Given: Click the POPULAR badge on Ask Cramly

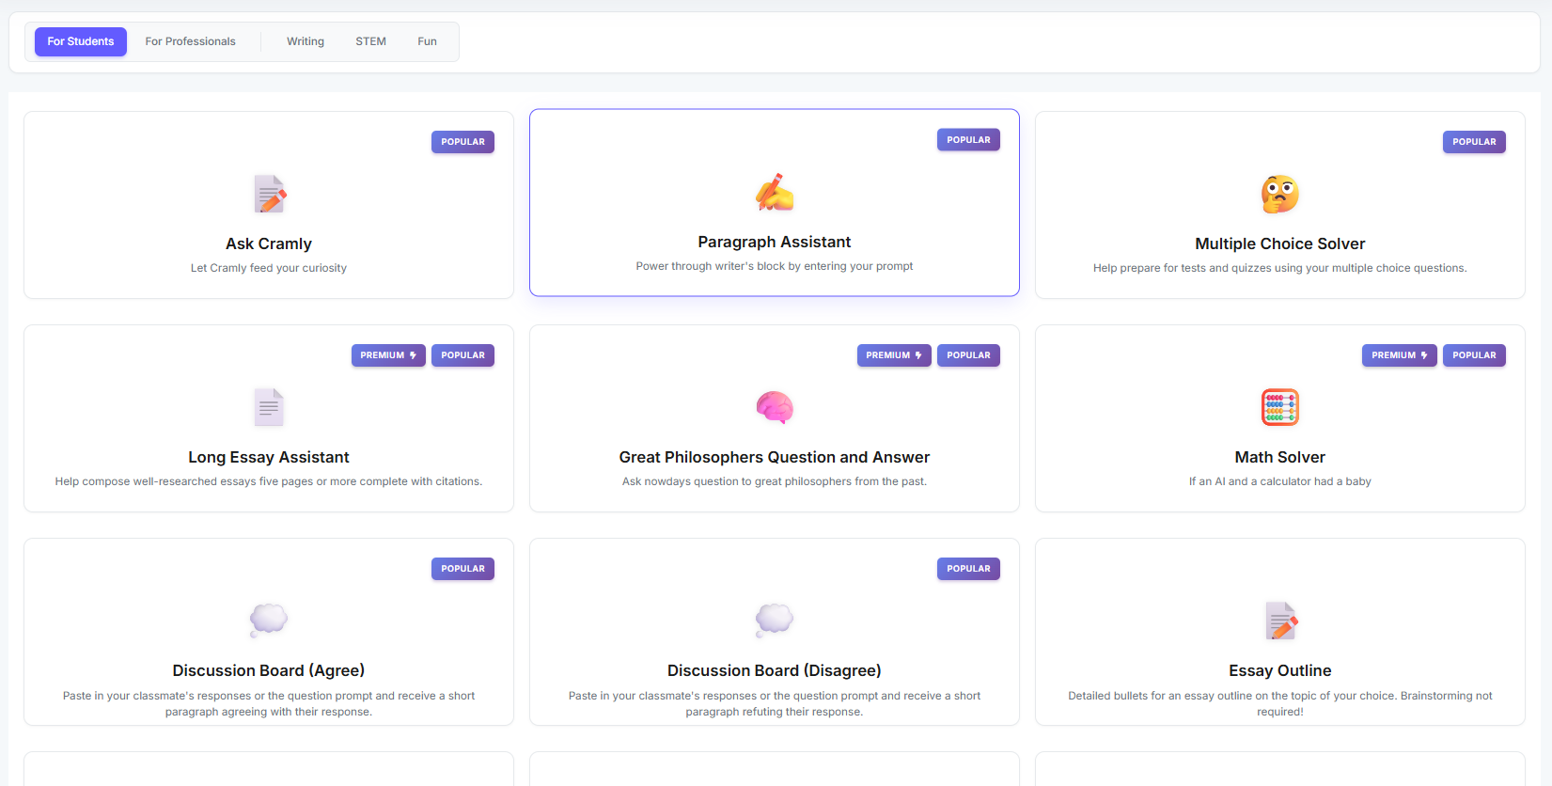Looking at the screenshot, I should pyautogui.click(x=462, y=142).
